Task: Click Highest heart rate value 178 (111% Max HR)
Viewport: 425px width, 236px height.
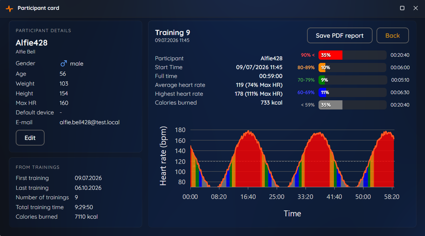Action: [x=259, y=94]
